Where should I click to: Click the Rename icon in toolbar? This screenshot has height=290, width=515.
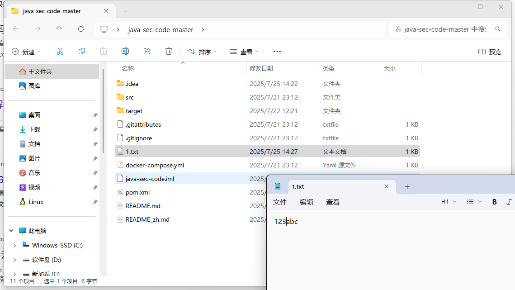click(x=125, y=51)
